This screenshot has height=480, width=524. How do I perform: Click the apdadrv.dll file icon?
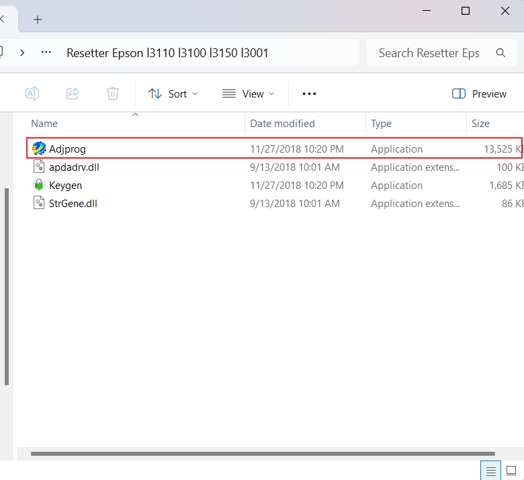tap(39, 167)
